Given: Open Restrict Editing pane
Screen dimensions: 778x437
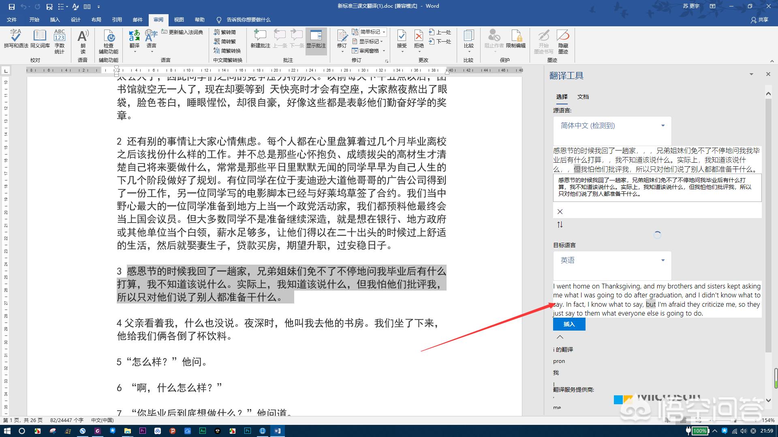Looking at the screenshot, I should pos(516,39).
